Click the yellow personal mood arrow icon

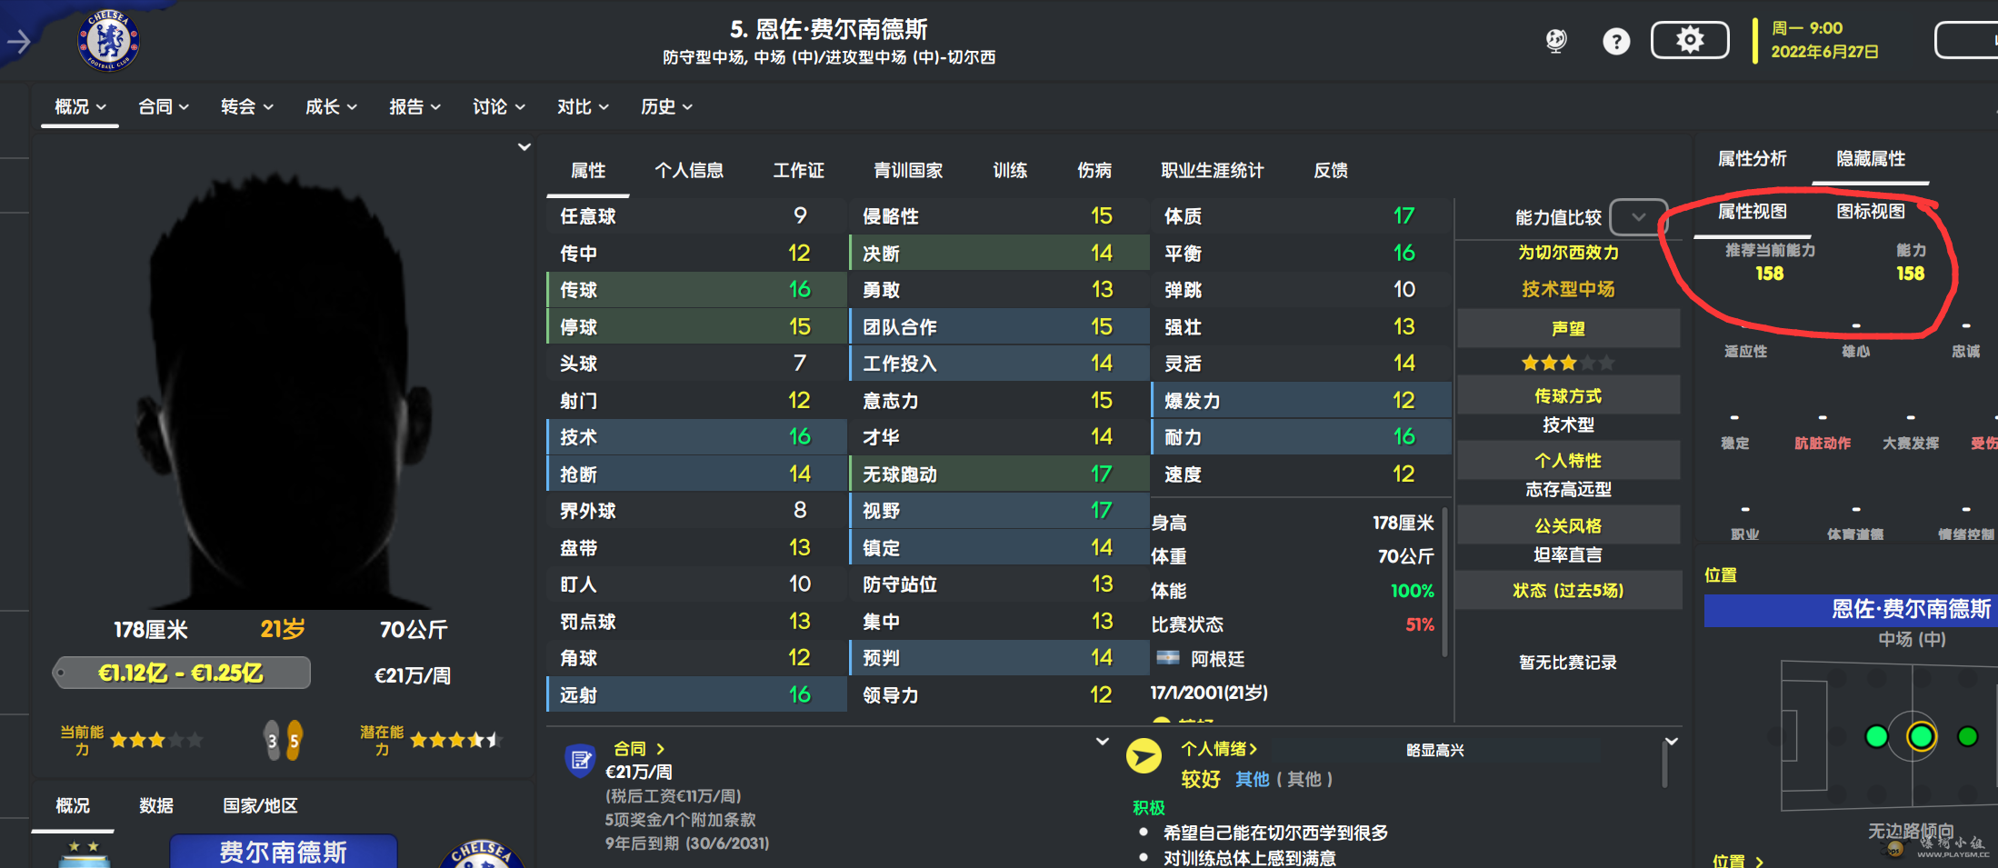coord(1144,756)
